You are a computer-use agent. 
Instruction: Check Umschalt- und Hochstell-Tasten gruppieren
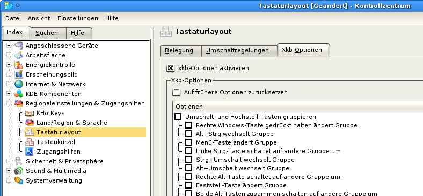click(x=178, y=117)
